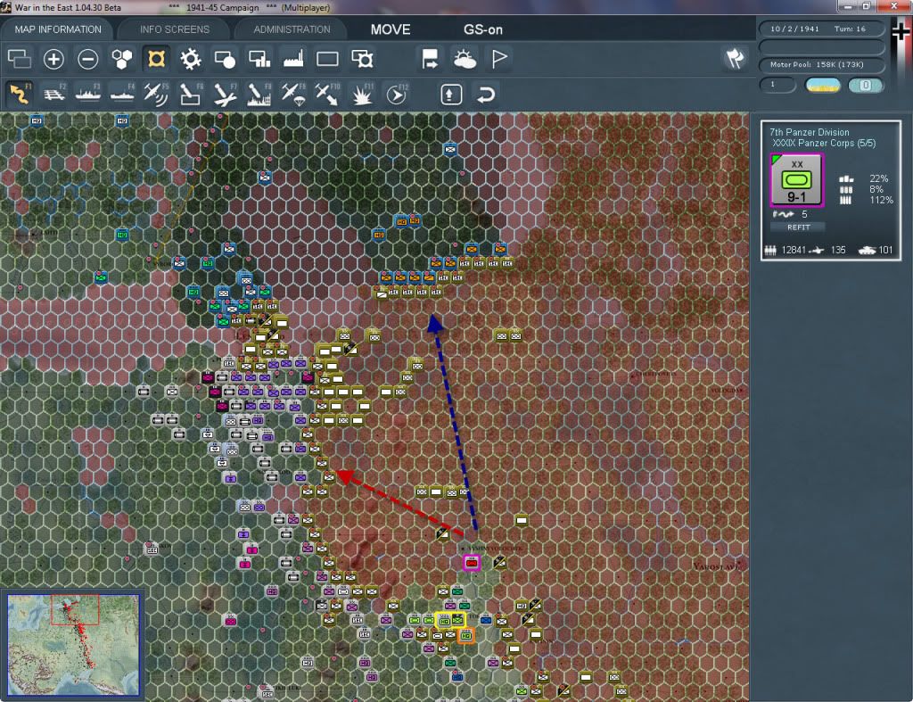Toggle the highlighted enemy hexes icon
913x702 pixels.
click(156, 59)
